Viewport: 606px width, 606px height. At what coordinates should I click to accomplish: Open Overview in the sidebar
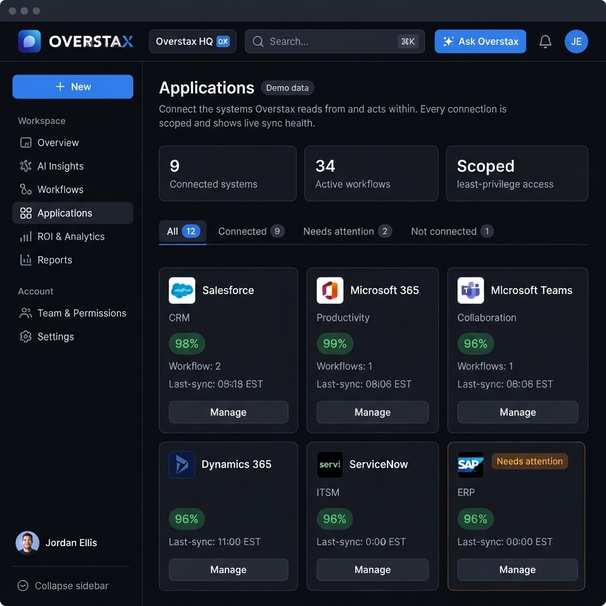point(73,143)
